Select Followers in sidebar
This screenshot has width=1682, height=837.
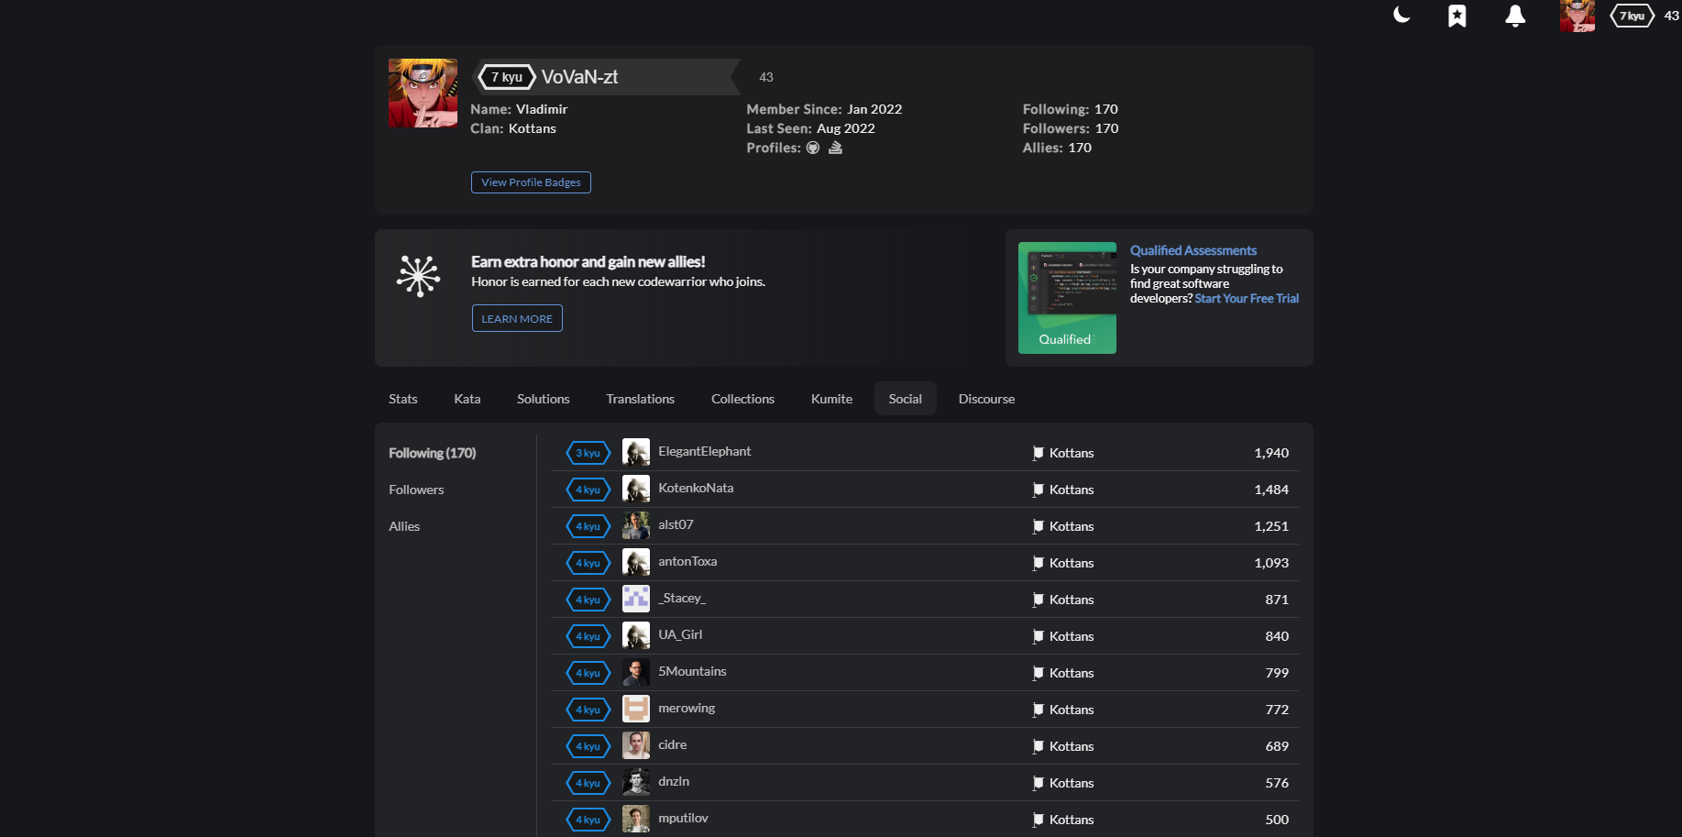pyautogui.click(x=416, y=490)
